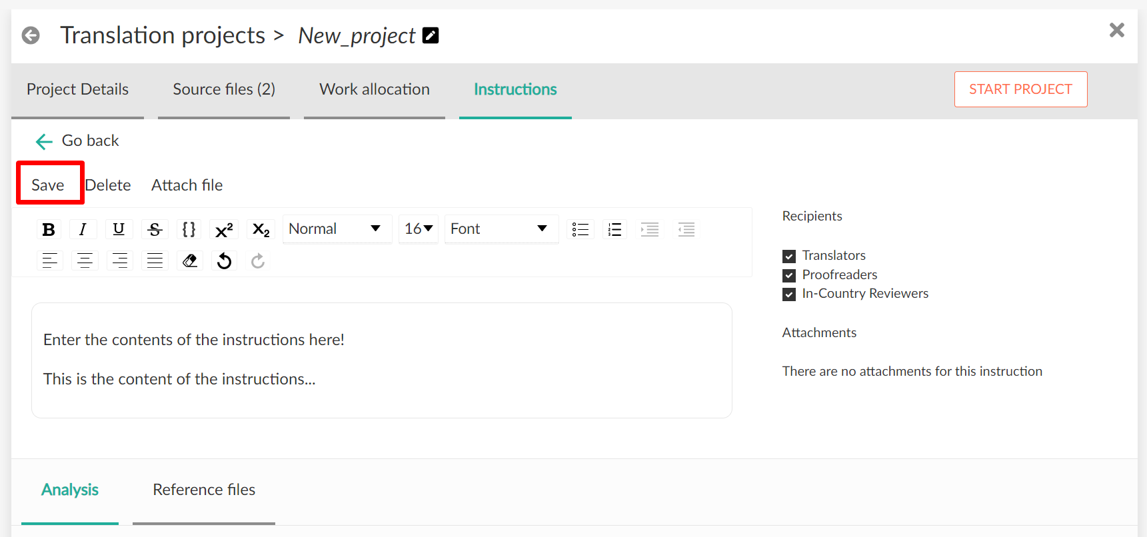This screenshot has height=537, width=1147.
Task: Uncheck Translators recipient
Action: pos(789,256)
